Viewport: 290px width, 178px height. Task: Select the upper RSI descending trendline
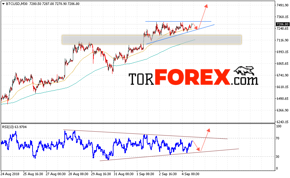point(145,134)
